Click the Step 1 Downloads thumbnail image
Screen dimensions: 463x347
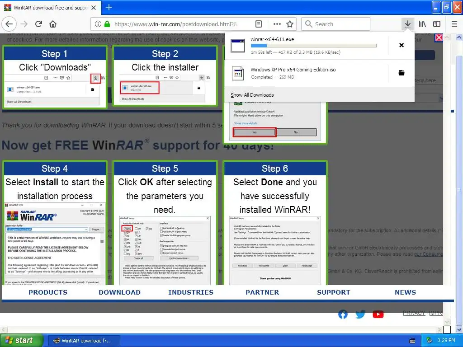point(55,90)
